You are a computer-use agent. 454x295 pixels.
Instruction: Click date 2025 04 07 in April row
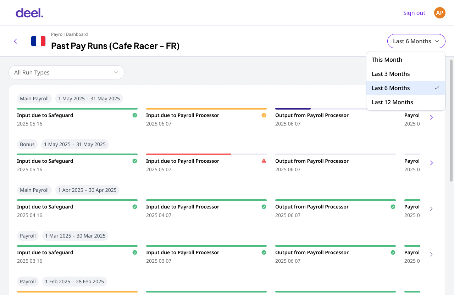point(159,215)
